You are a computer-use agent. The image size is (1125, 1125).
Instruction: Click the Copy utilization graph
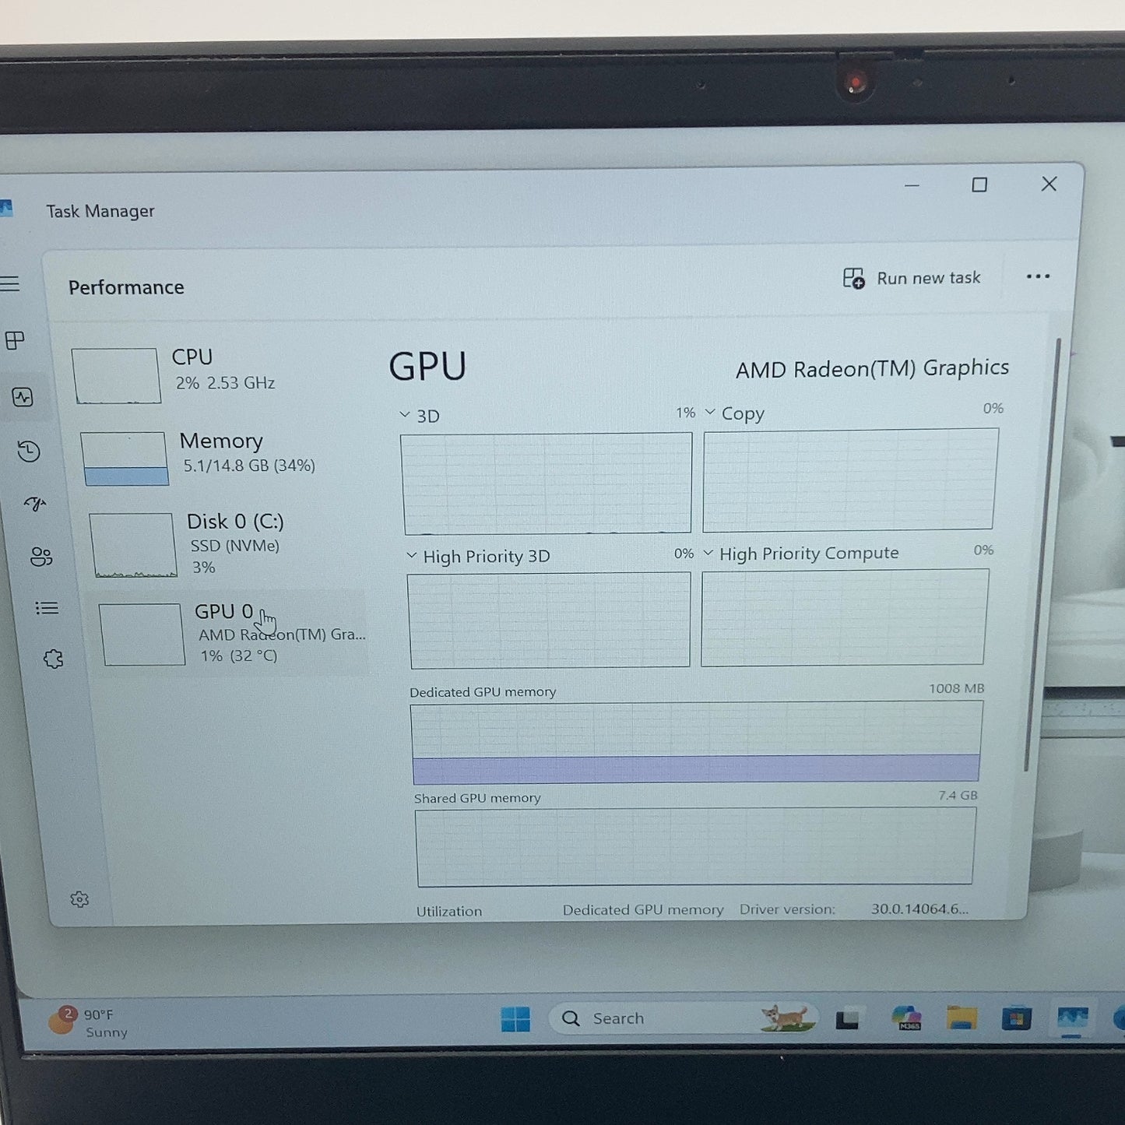tap(850, 480)
